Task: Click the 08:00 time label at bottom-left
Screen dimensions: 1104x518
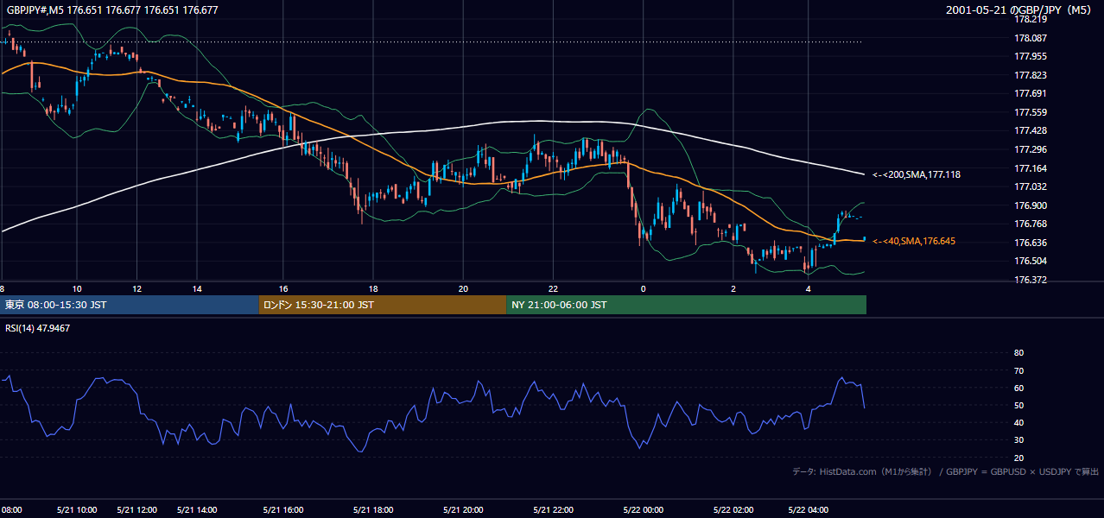Action: click(11, 510)
